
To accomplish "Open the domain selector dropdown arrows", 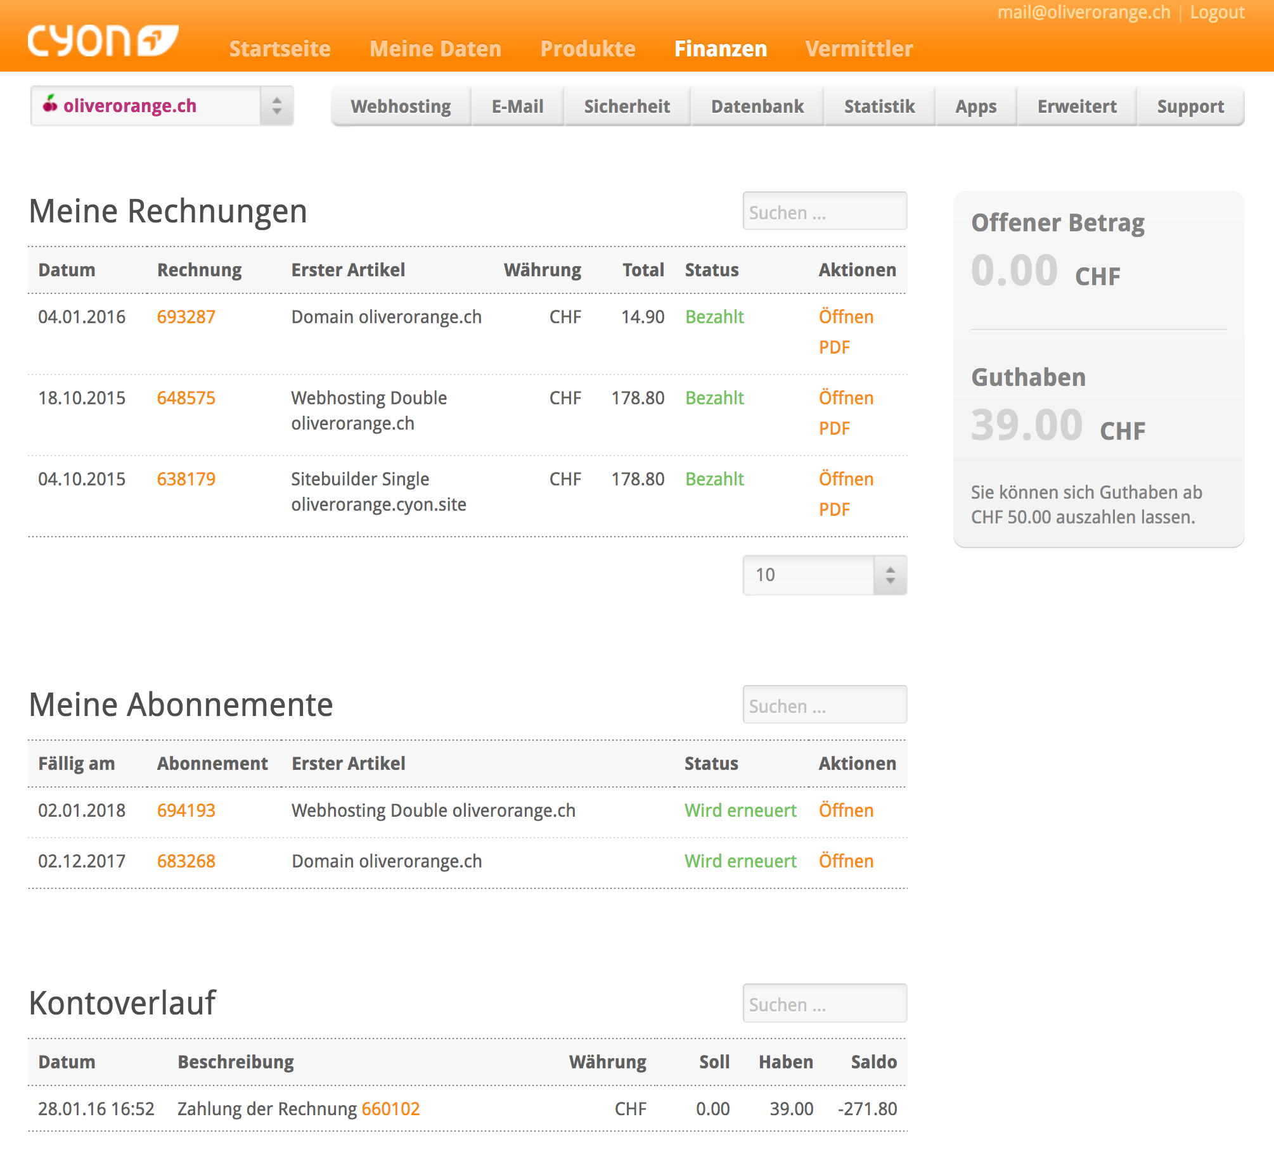I will pos(277,106).
